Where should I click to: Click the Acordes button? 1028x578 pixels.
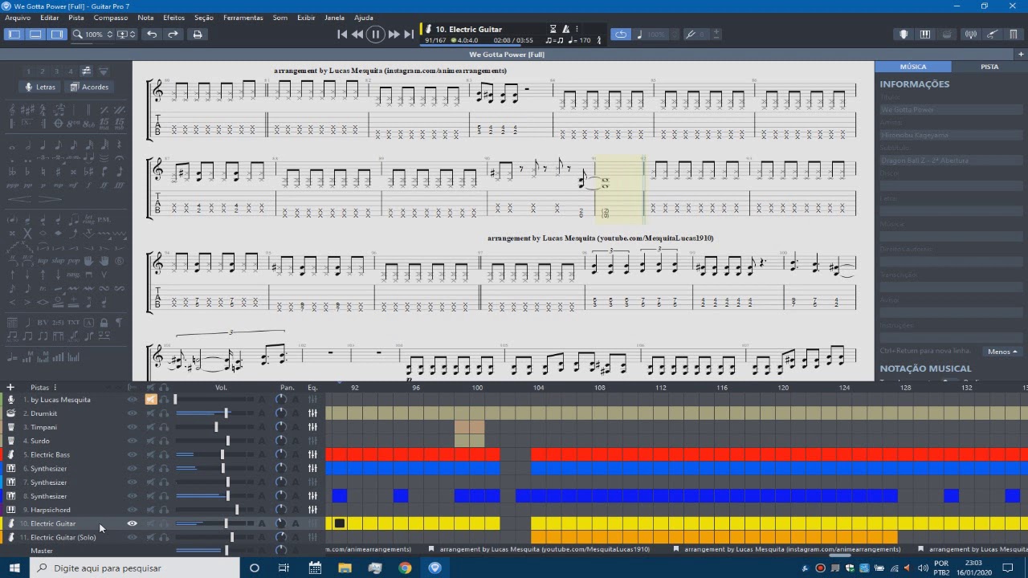tap(89, 87)
